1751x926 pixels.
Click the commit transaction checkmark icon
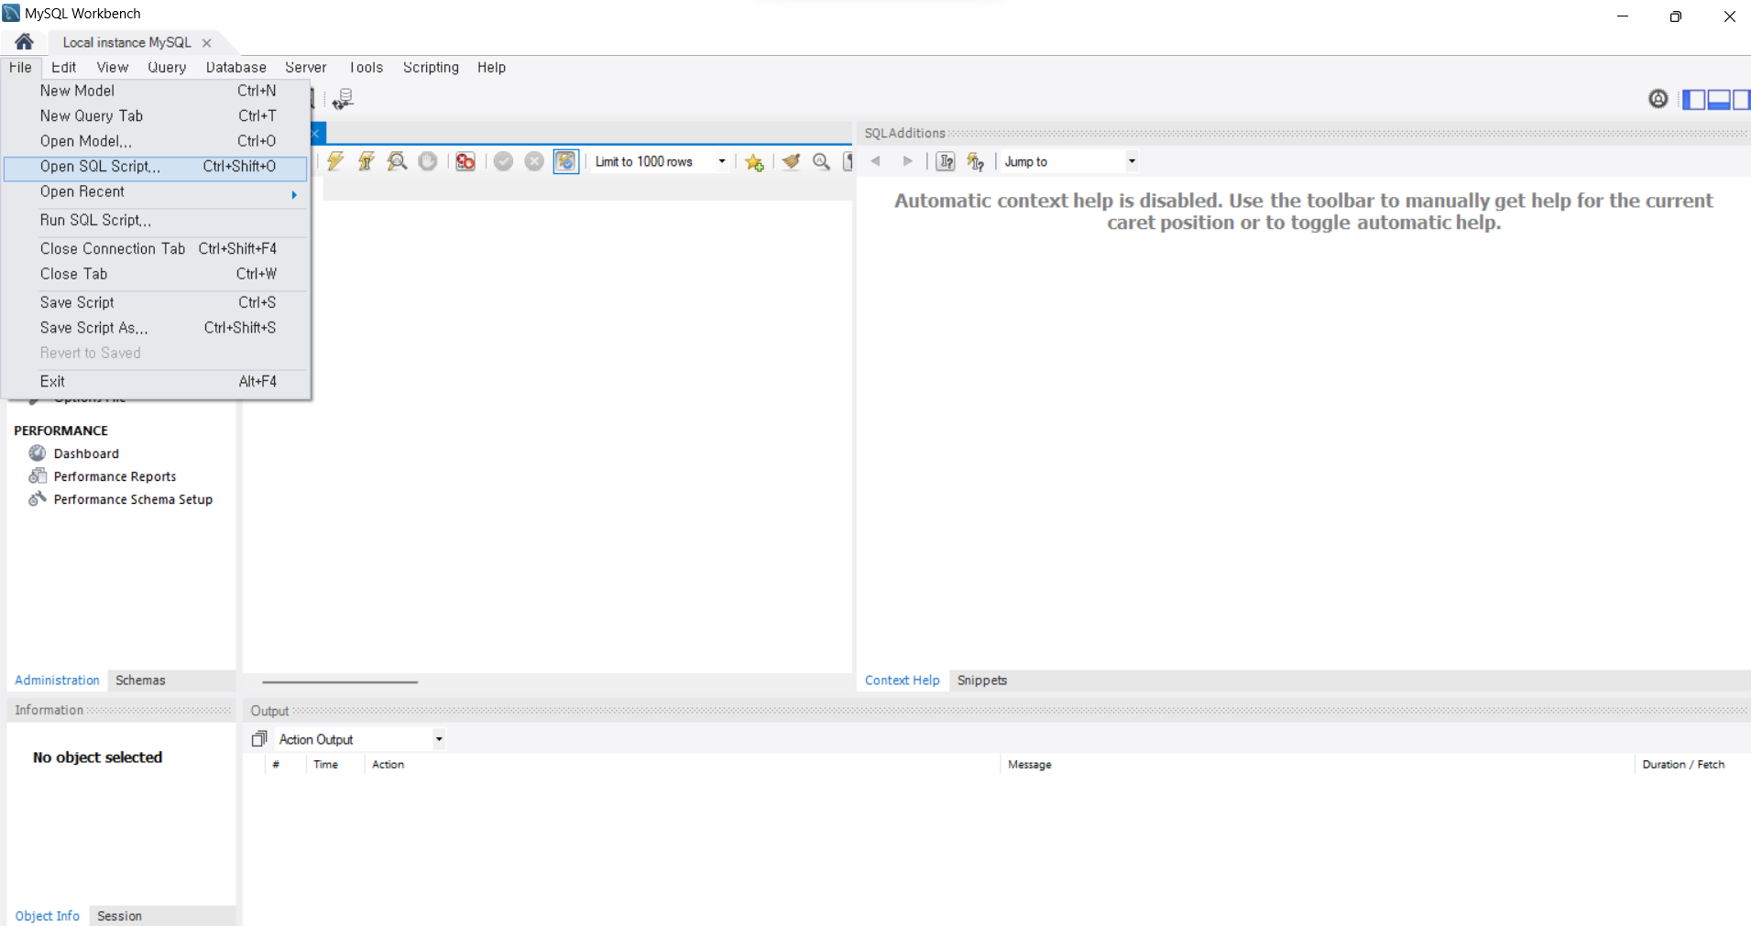pos(503,161)
